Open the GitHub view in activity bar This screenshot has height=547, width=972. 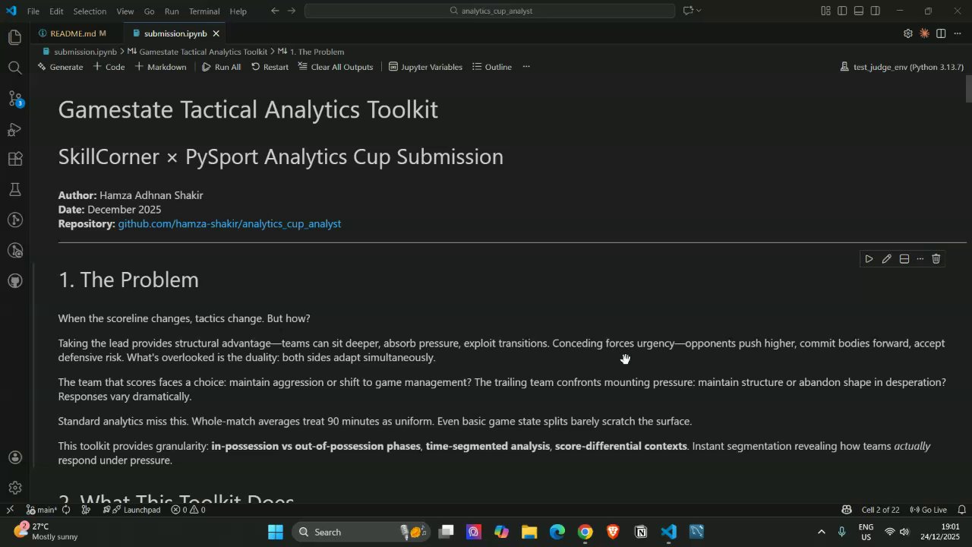coord(14,280)
